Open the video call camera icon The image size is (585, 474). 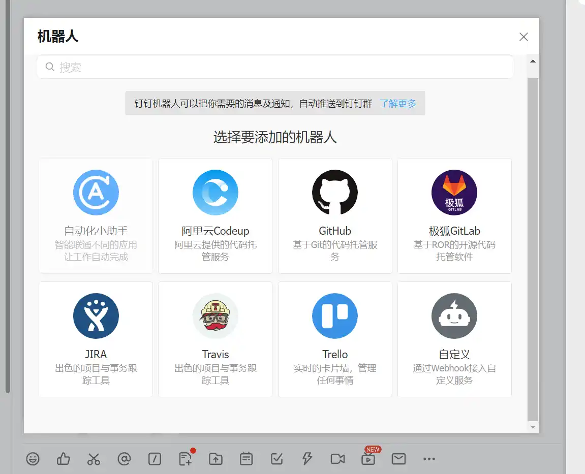pyautogui.click(x=337, y=459)
